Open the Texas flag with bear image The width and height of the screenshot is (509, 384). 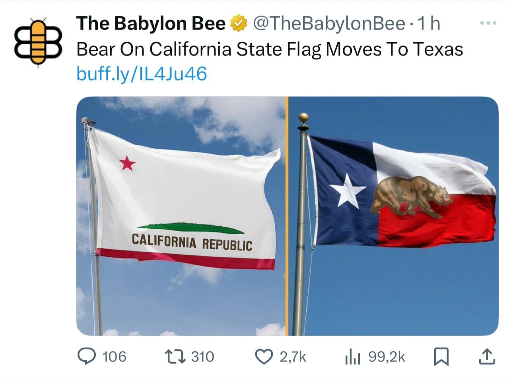pos(393,216)
